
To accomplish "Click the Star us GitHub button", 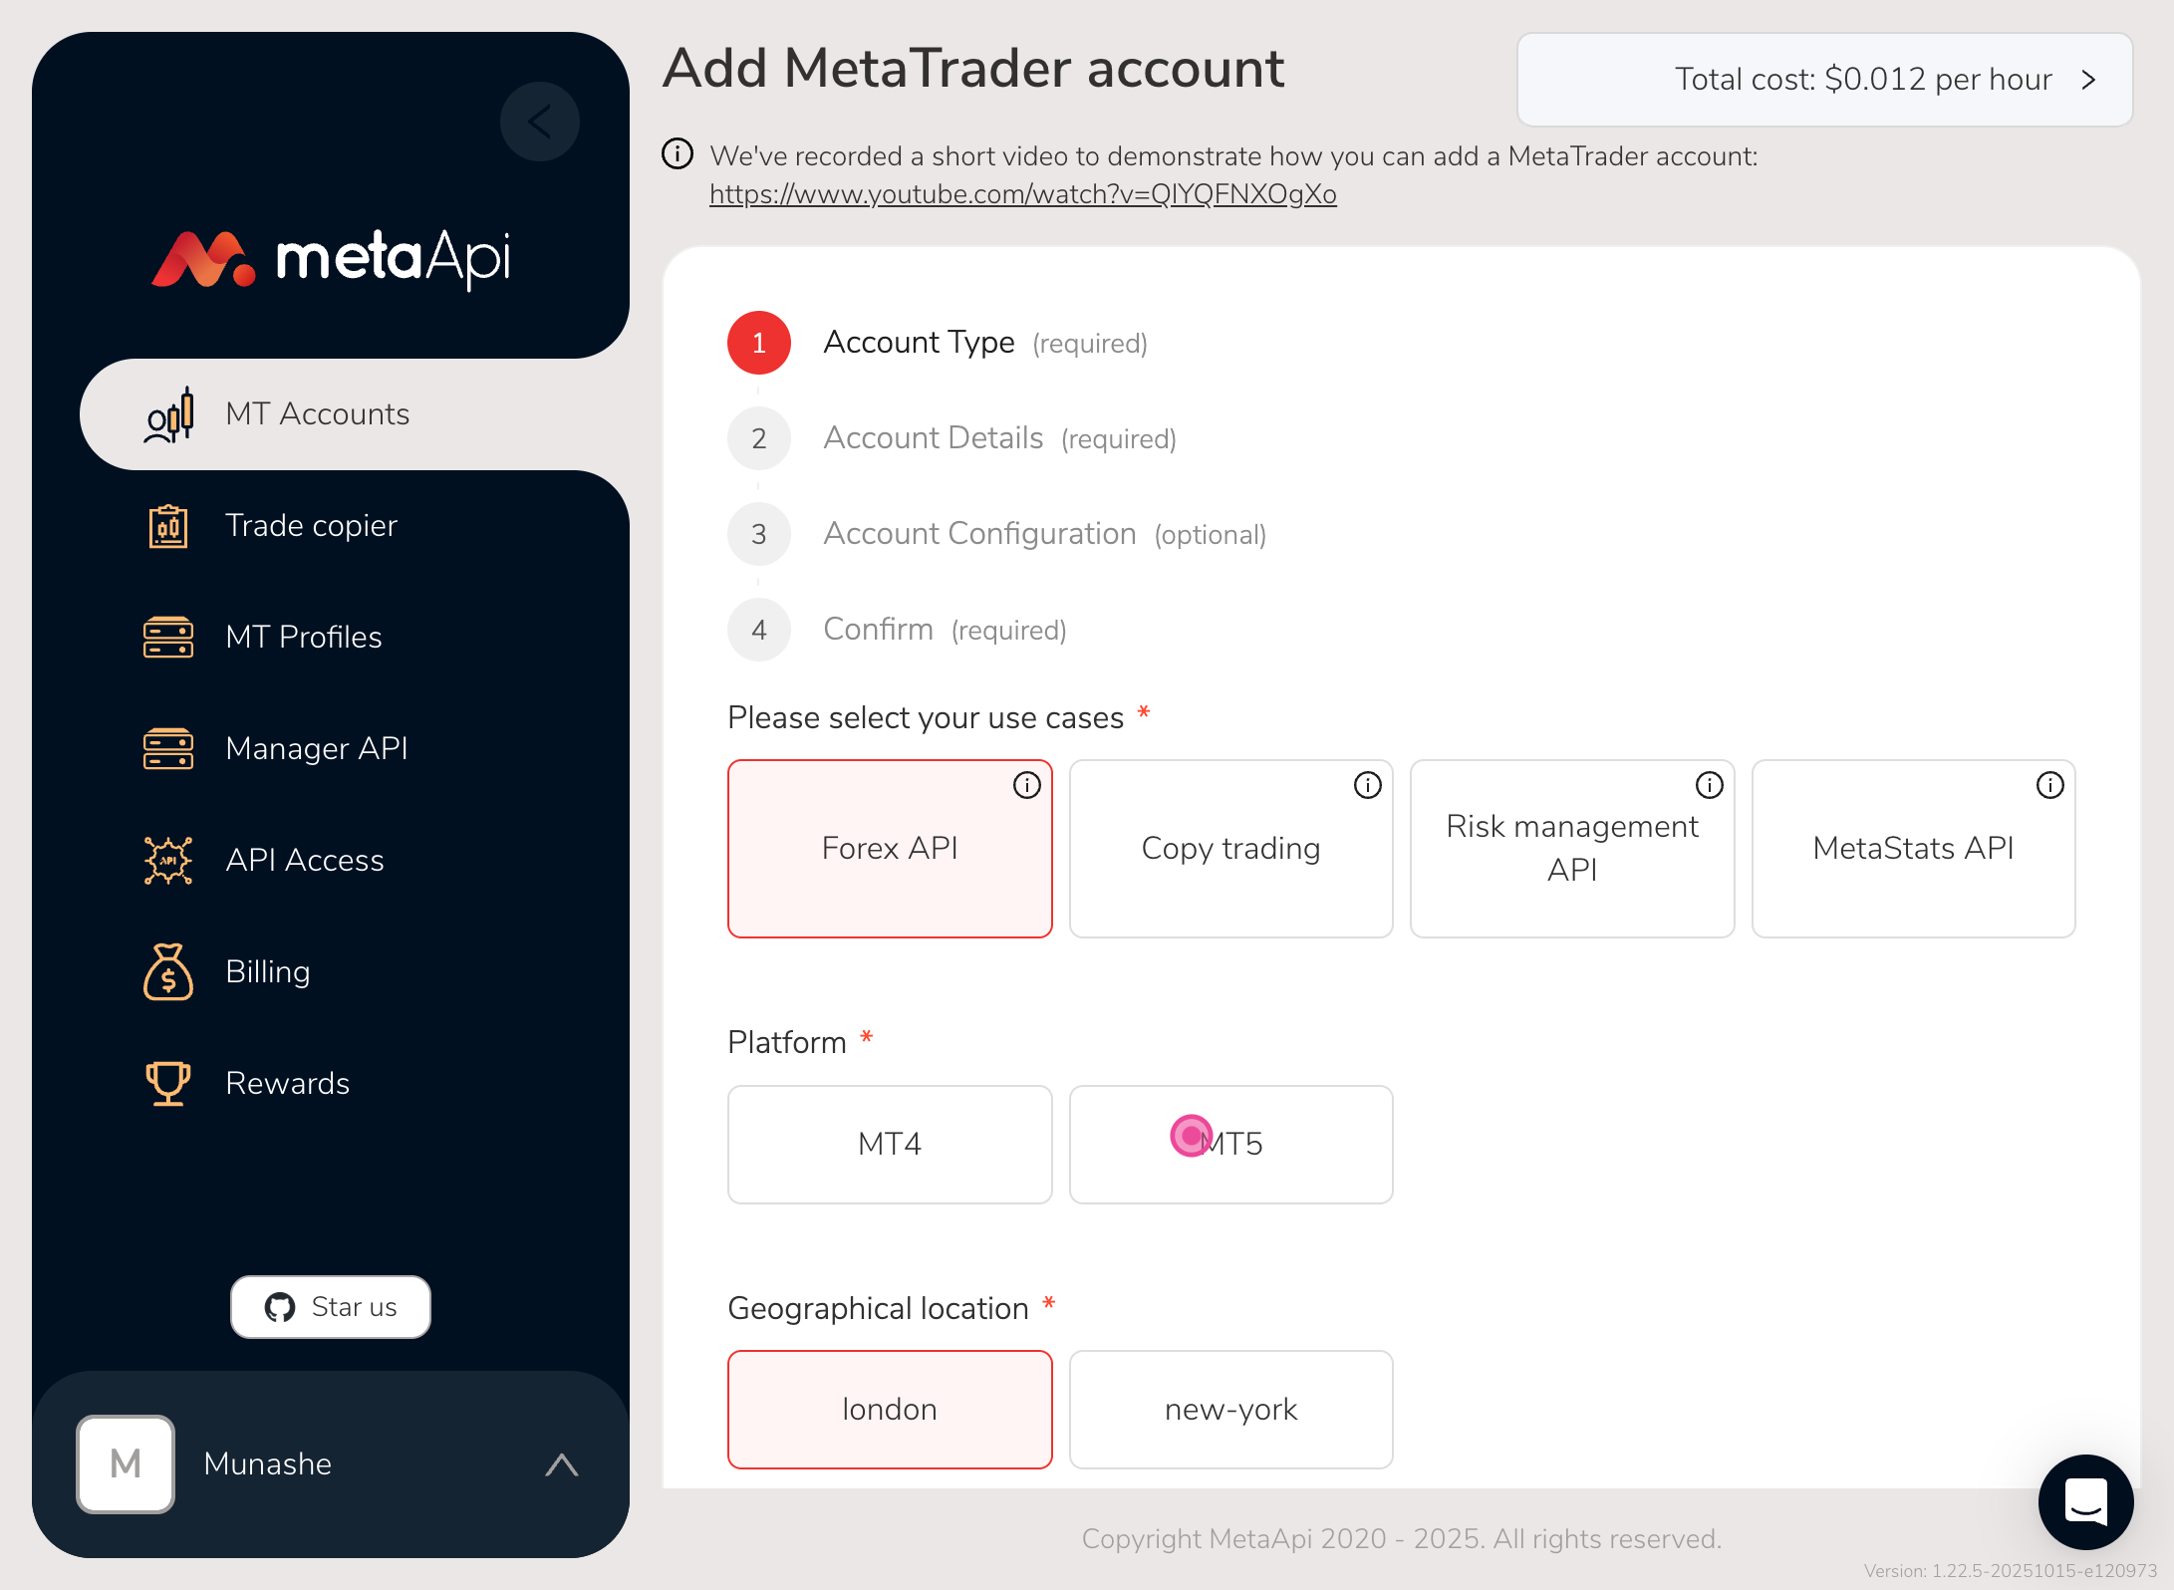I will (331, 1307).
